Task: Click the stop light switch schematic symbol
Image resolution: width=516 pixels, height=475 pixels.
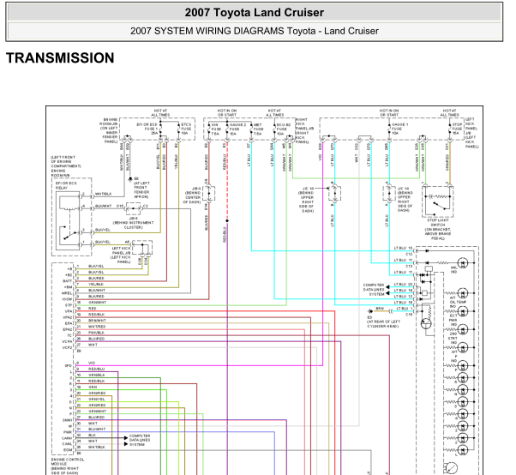Action: click(438, 201)
